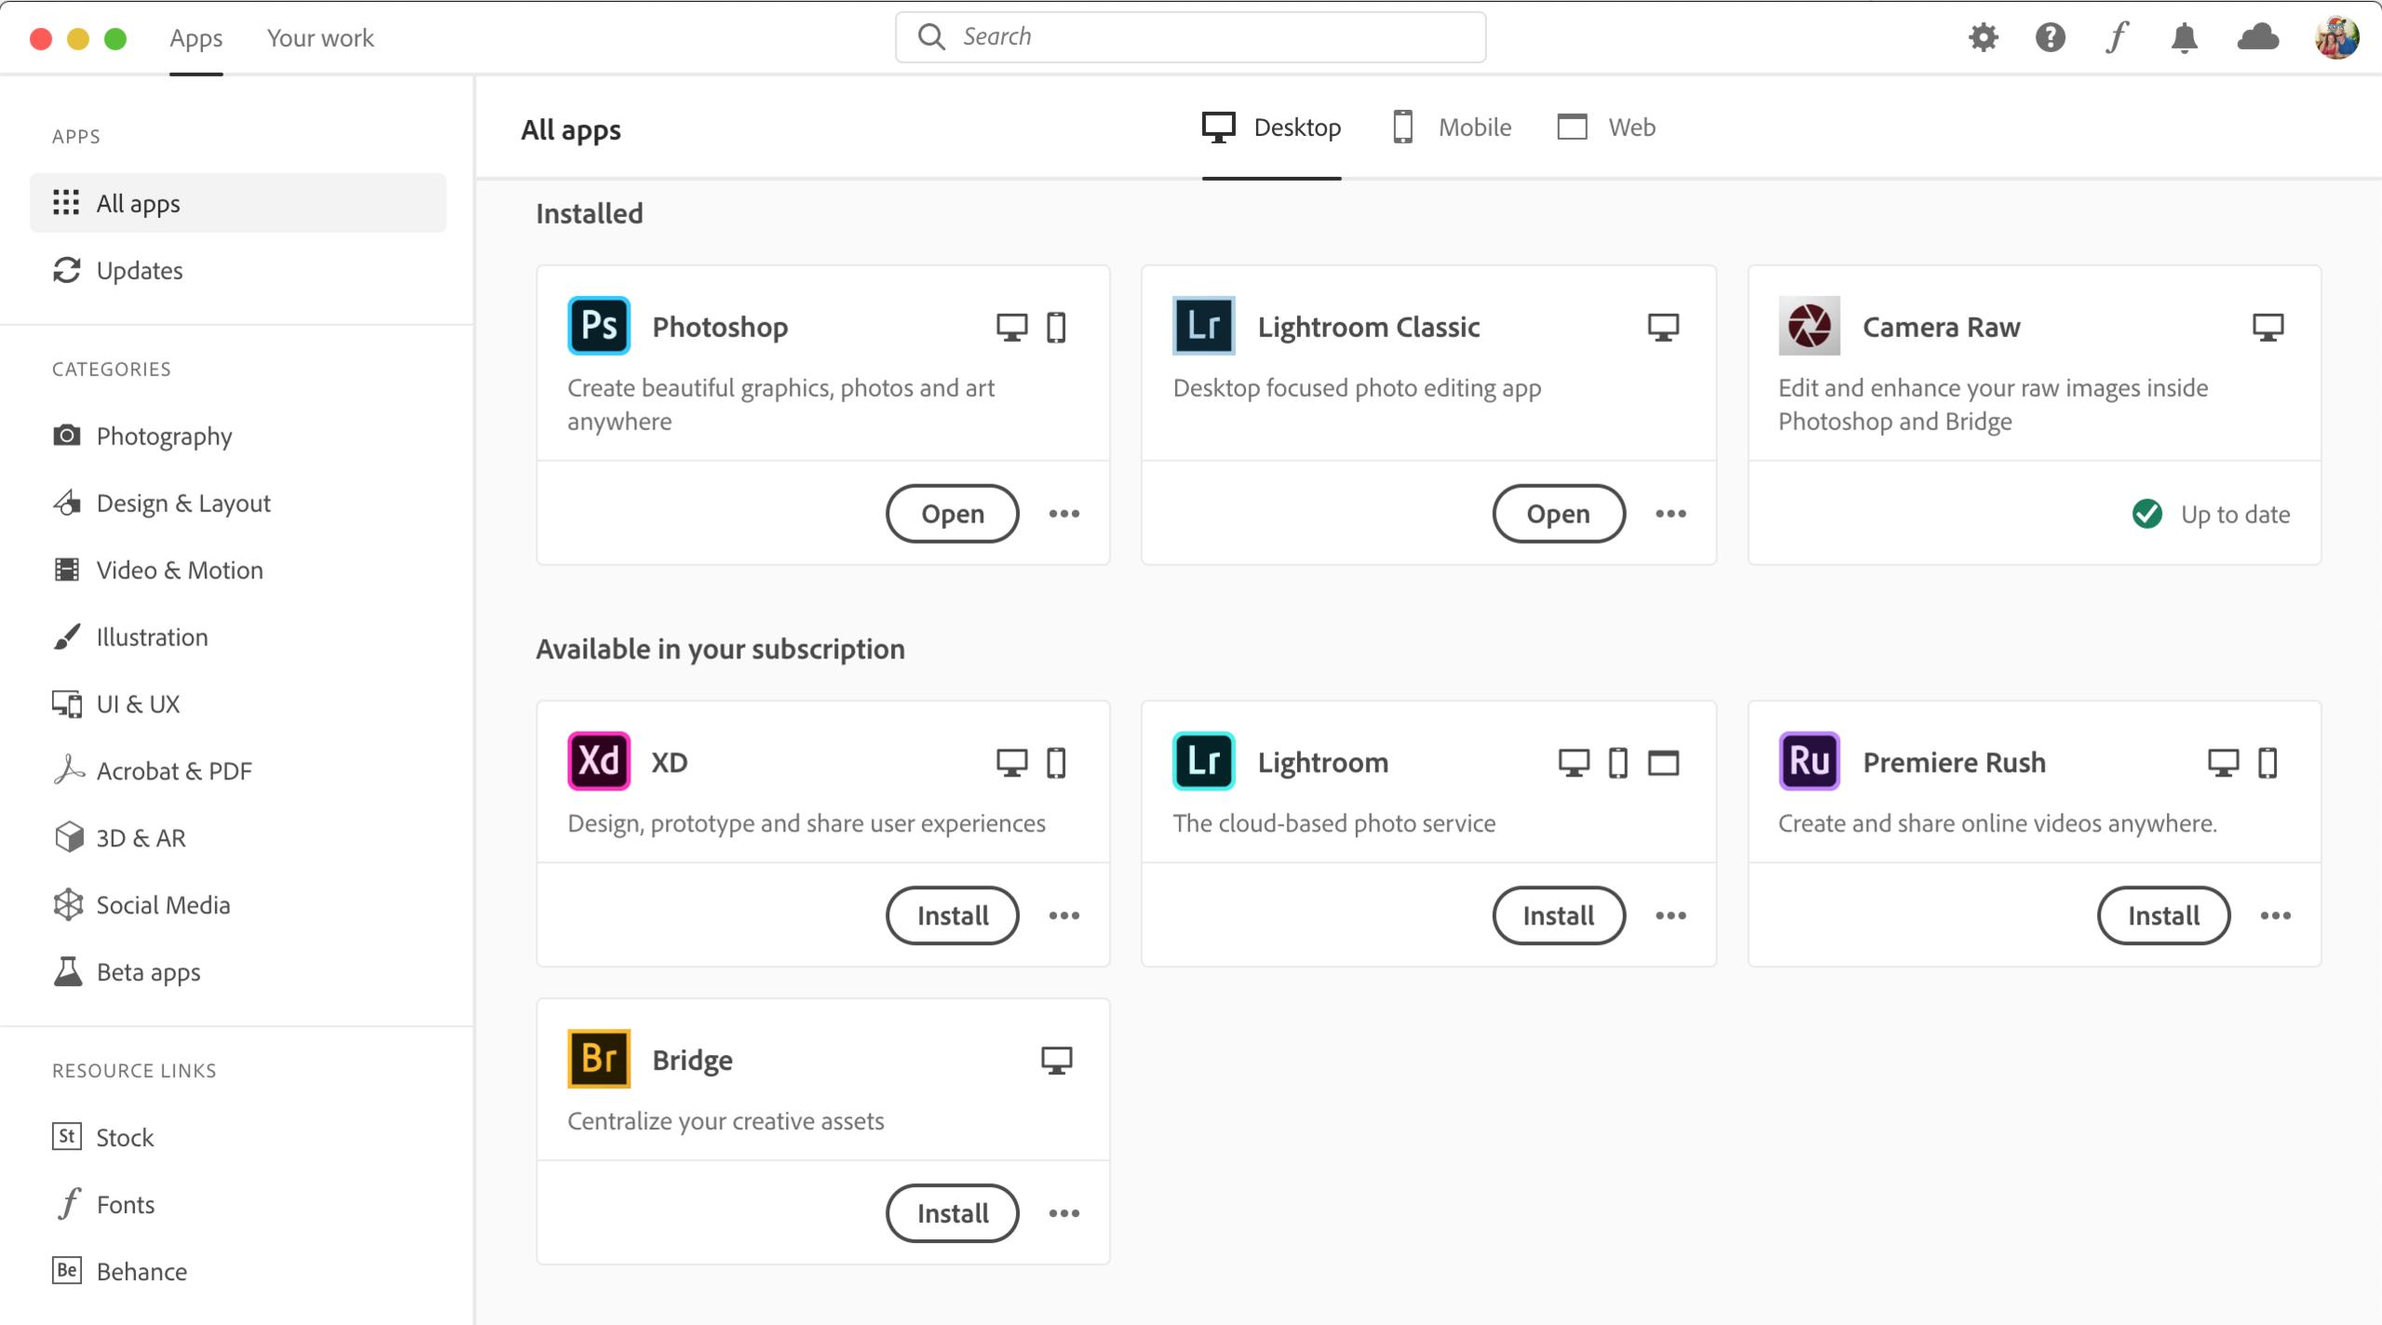Viewport: 2382px width, 1325px height.
Task: Select Photography category in sidebar
Action: (164, 436)
